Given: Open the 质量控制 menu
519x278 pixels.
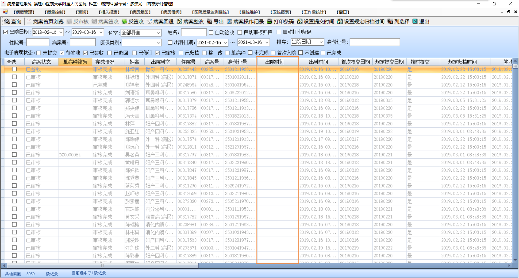Looking at the screenshot, I should (x=55, y=12).
